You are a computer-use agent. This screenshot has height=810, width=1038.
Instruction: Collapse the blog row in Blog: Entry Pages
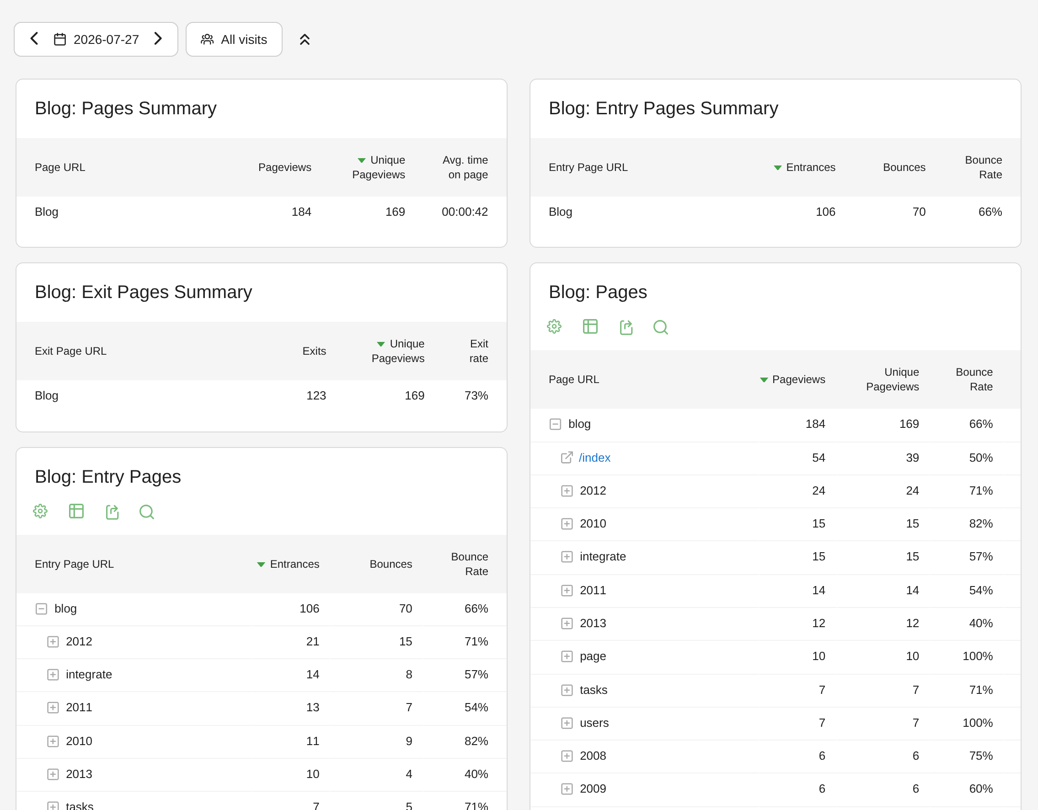click(41, 608)
